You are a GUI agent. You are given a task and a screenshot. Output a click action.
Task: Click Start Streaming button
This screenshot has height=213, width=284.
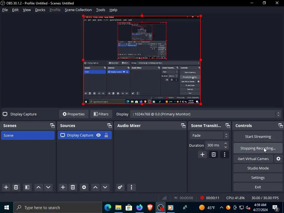[x=258, y=136]
